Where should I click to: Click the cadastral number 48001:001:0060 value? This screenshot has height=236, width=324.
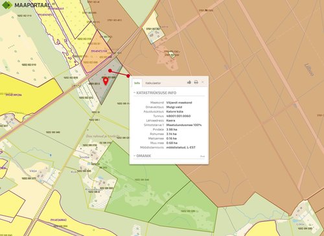coord(178,116)
